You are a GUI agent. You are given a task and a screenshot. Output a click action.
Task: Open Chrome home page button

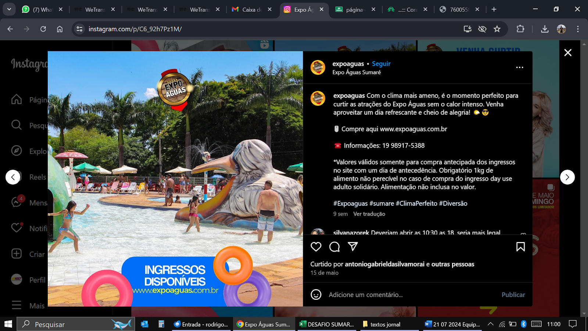(x=60, y=29)
